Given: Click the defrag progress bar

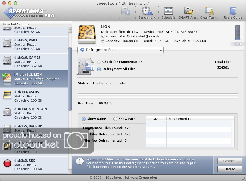Looking at the screenshot, I should [158, 96].
